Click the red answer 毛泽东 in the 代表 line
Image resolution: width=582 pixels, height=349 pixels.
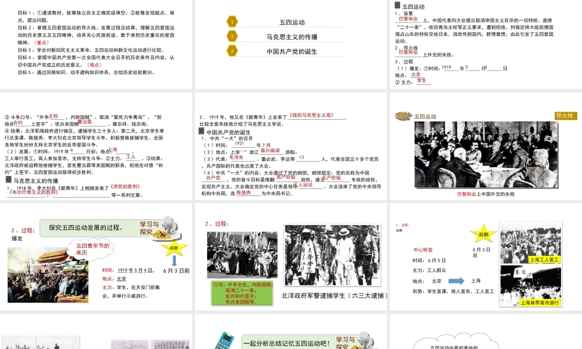point(236,157)
